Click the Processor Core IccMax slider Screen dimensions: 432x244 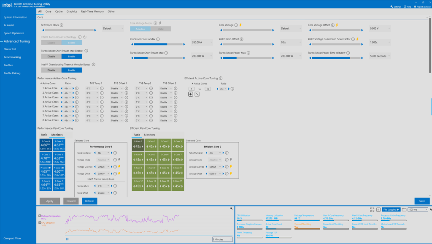pos(158,44)
